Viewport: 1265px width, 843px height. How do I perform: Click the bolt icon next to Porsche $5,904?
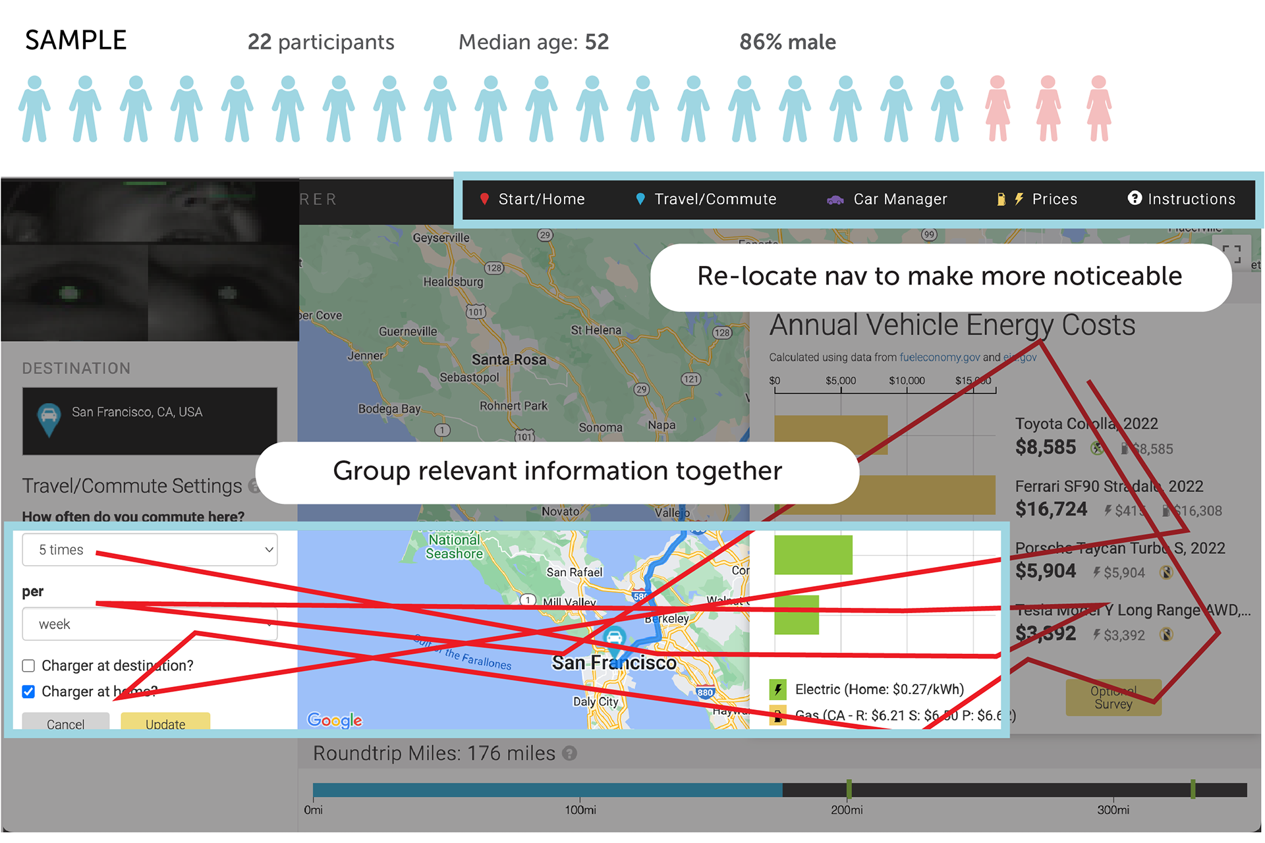point(1096,572)
